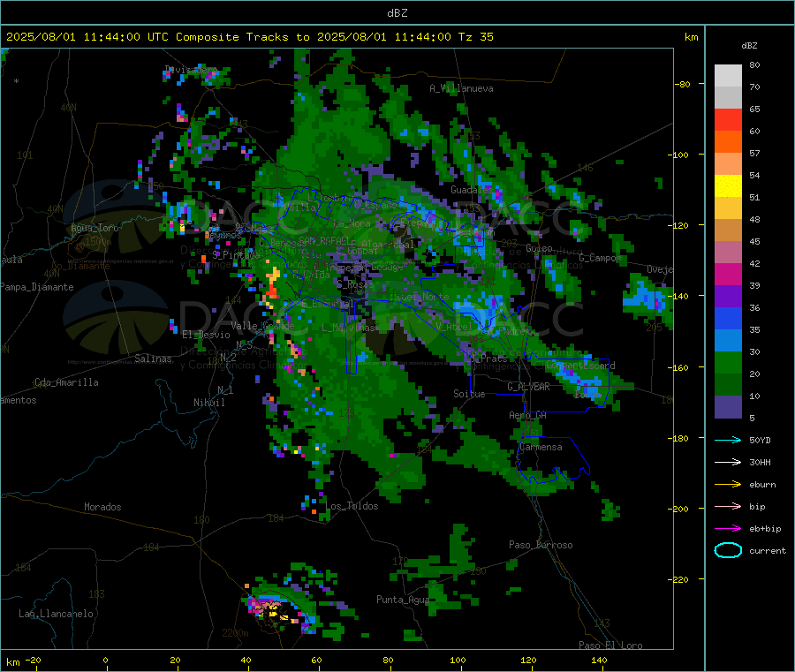Click the white 30HM arrow in legend

[x=728, y=462]
